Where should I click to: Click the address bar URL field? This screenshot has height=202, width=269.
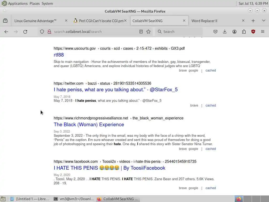pyautogui.click(x=95, y=32)
